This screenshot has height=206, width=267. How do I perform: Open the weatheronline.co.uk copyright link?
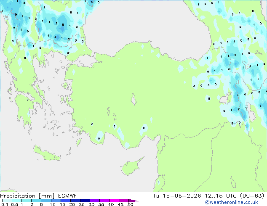coord(232,203)
